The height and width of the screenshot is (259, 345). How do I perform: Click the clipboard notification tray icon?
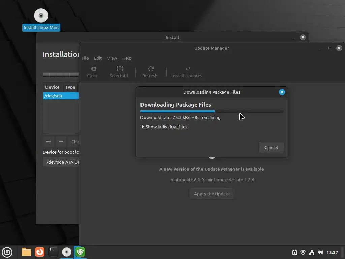294,252
